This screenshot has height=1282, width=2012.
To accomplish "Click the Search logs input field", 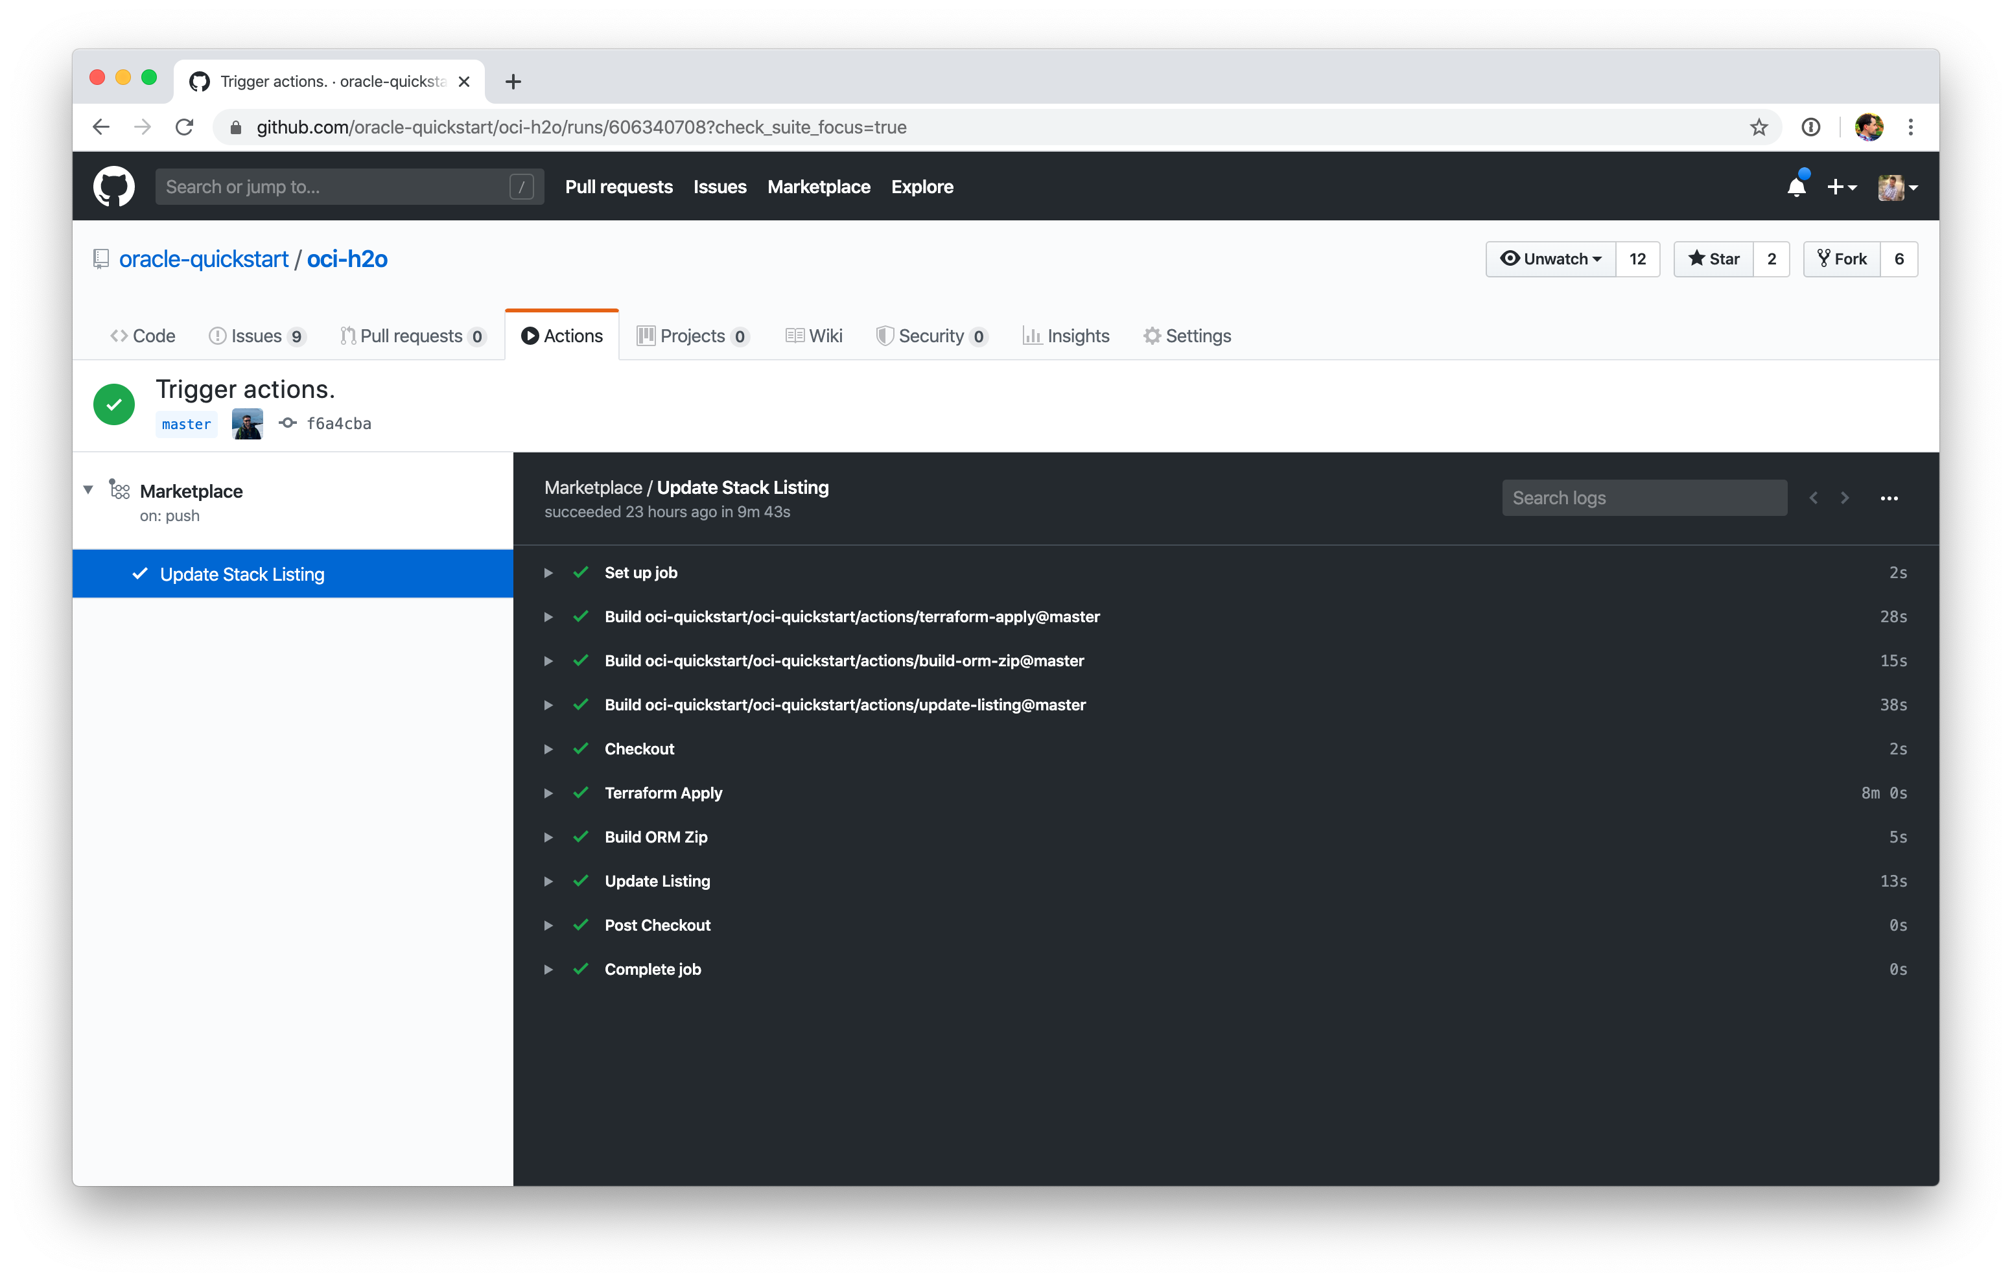I will tap(1644, 497).
